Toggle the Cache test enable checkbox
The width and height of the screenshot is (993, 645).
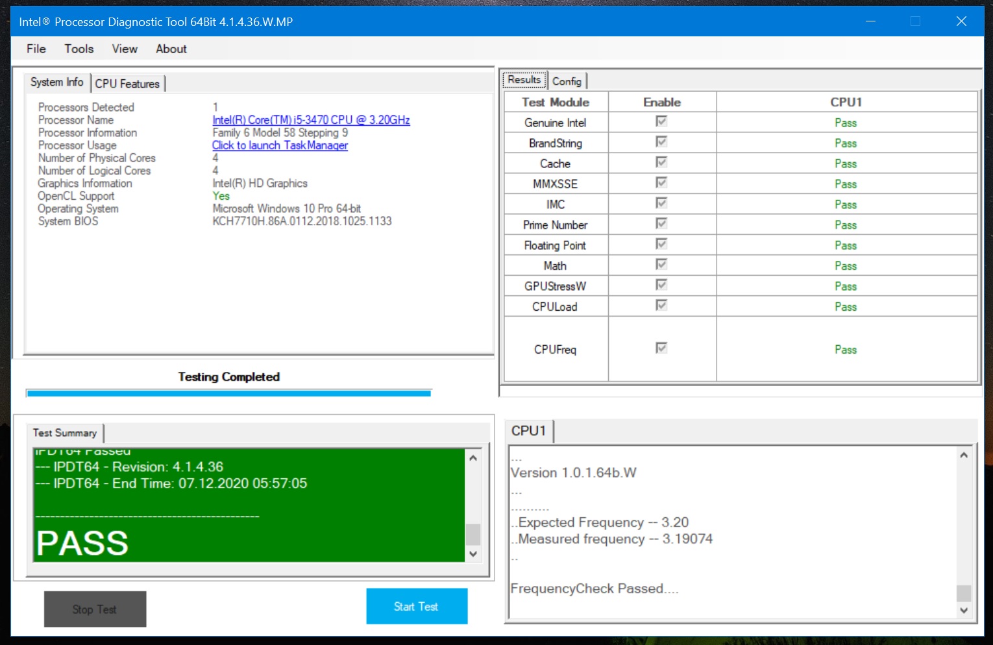tap(661, 162)
